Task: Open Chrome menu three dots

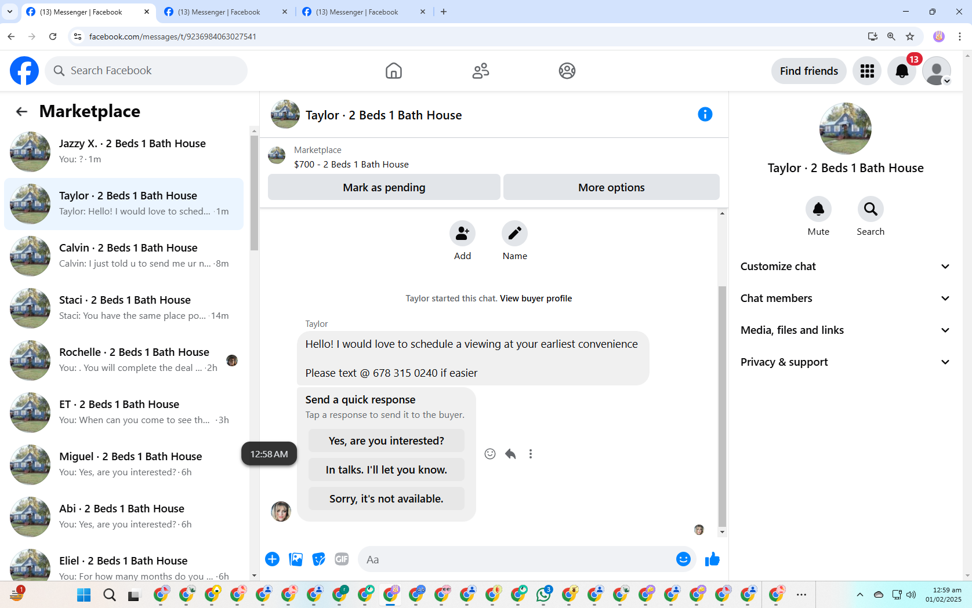Action: (x=960, y=37)
